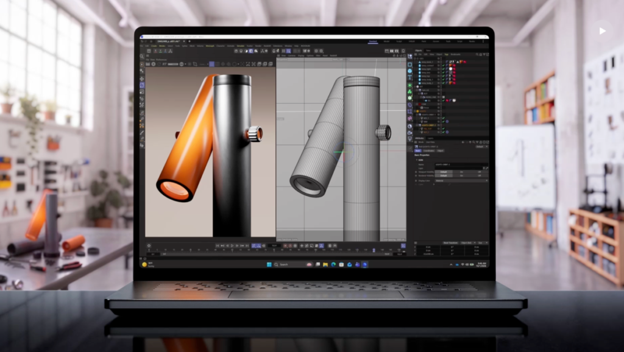Click the Cube primitive icon in palette
The width and height of the screenshot is (624, 352).
click(409, 64)
